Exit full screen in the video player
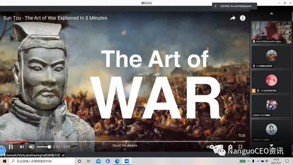 point(240,147)
